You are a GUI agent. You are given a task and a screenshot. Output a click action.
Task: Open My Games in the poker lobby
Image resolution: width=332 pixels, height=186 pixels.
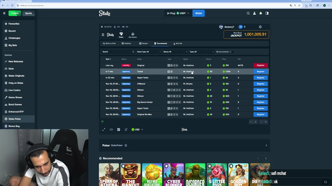pos(133,35)
